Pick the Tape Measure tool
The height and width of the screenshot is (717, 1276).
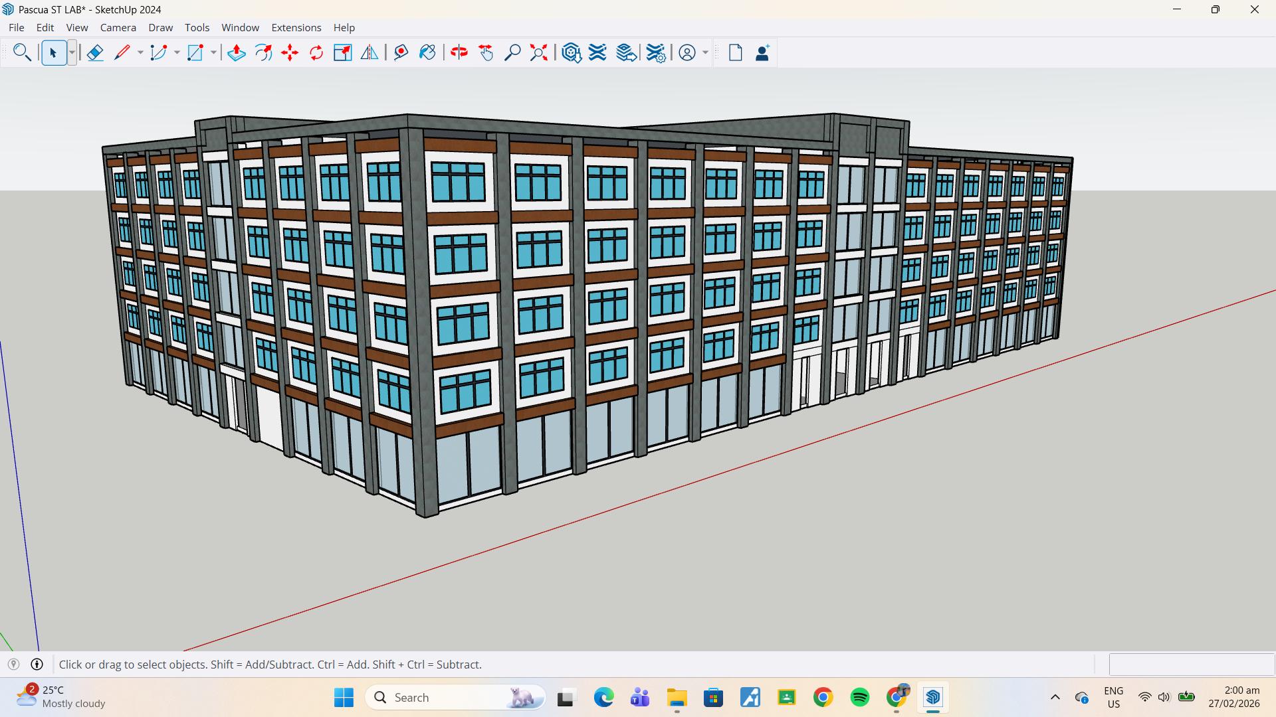[401, 52]
